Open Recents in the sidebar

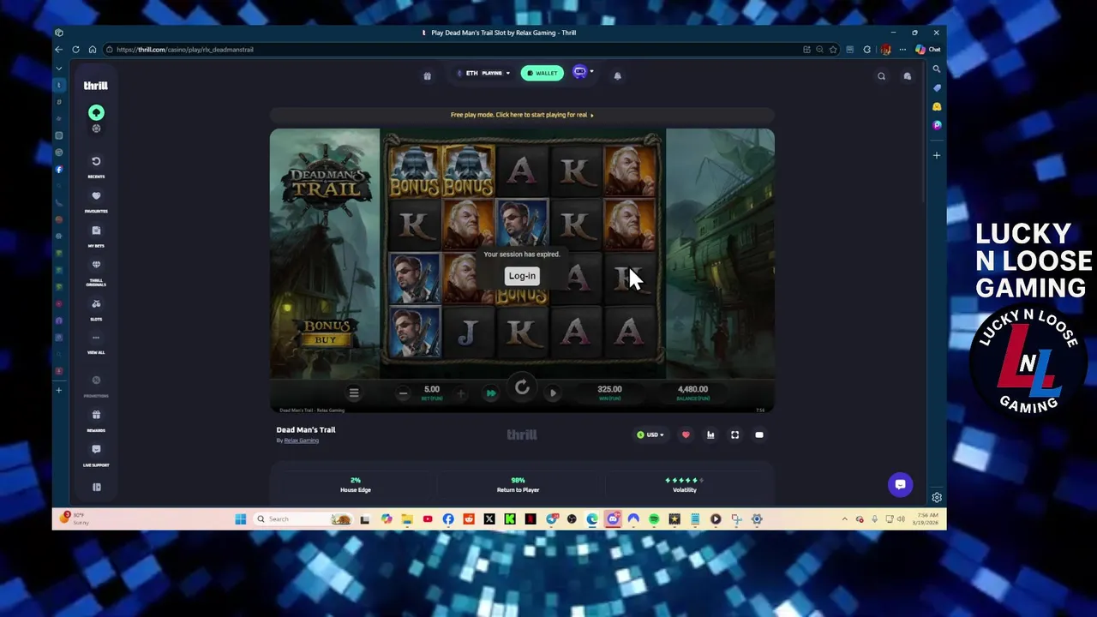pyautogui.click(x=96, y=166)
